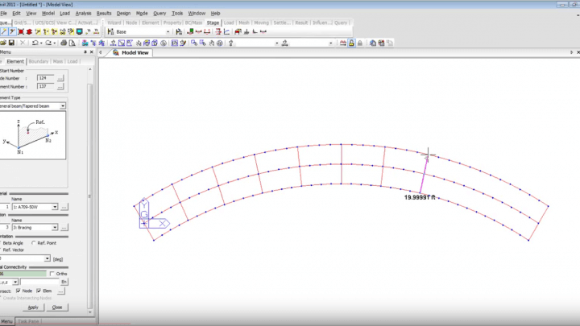Click the Model View tab
The width and height of the screenshot is (580, 326).
tap(131, 53)
